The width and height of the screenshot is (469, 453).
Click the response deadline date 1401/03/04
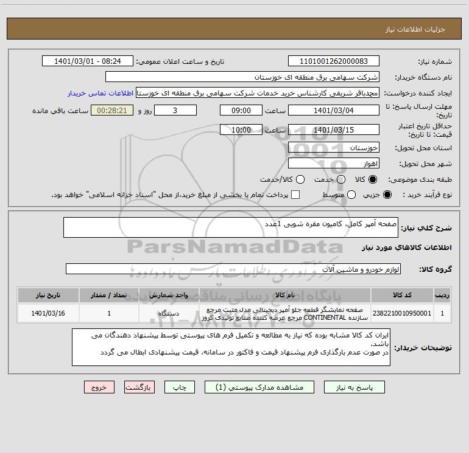(334, 110)
